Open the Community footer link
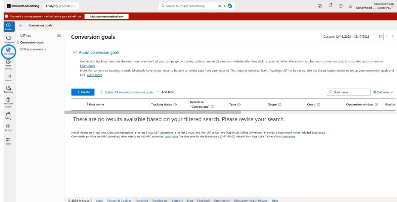This screenshot has width=397, height=202. point(222,200)
